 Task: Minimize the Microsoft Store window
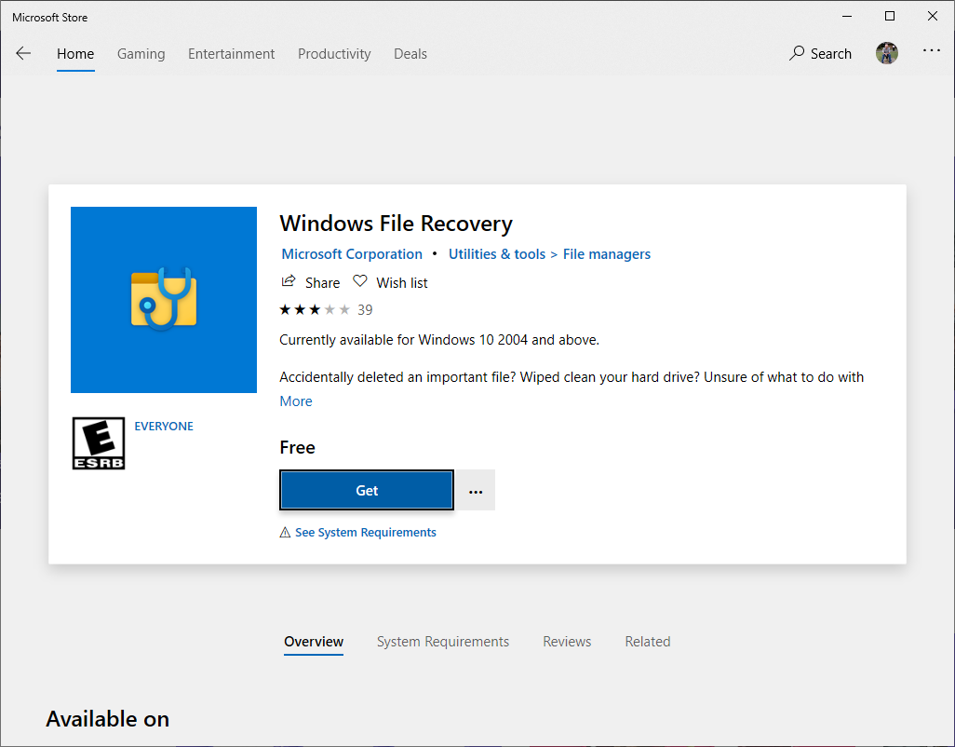(847, 17)
